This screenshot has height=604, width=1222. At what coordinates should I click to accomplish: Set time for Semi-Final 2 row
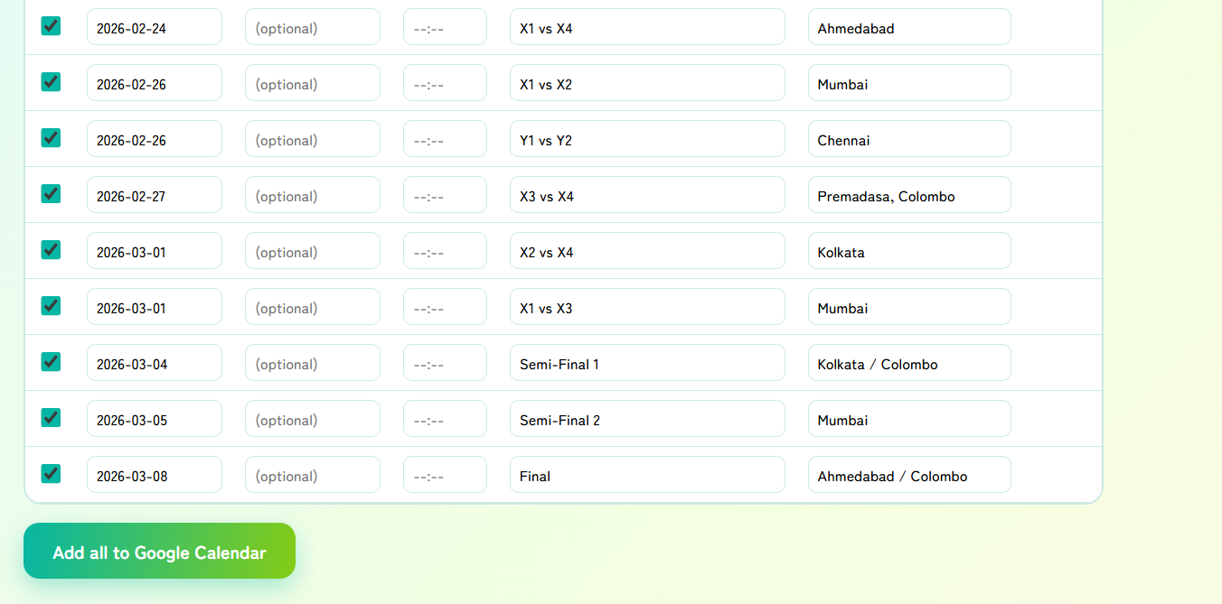pos(445,419)
